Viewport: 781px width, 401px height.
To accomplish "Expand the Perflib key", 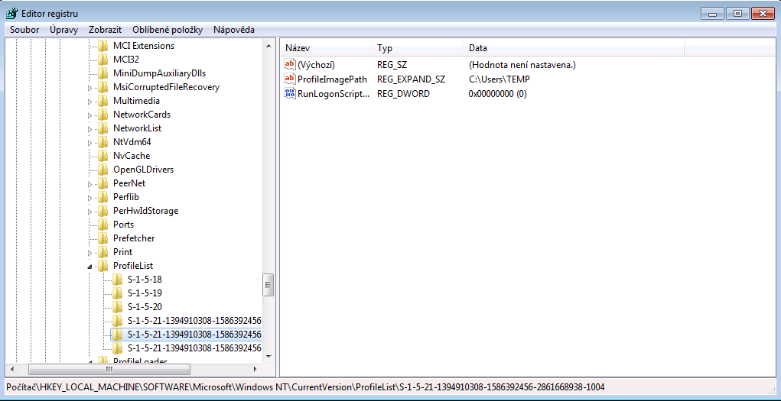I will (x=90, y=198).
